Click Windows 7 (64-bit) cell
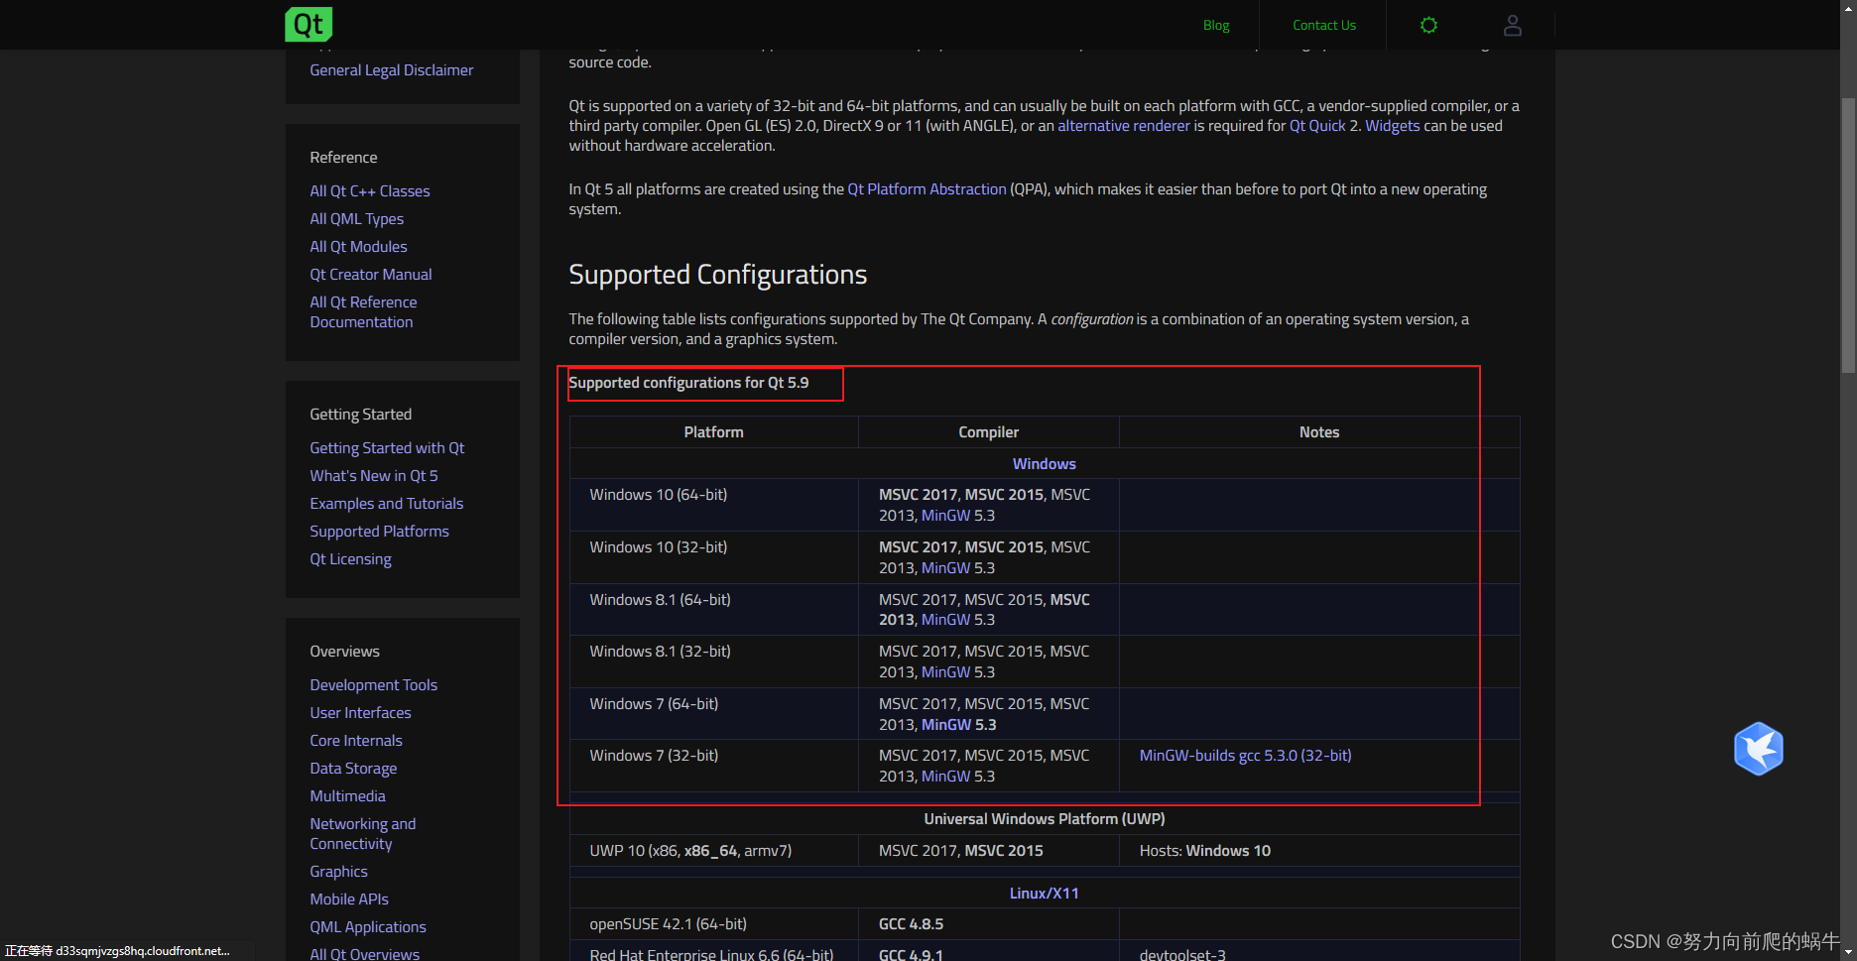This screenshot has width=1857, height=961. tap(714, 714)
